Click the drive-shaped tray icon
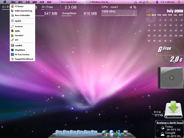This screenshot has width=184, height=138. [135, 2]
